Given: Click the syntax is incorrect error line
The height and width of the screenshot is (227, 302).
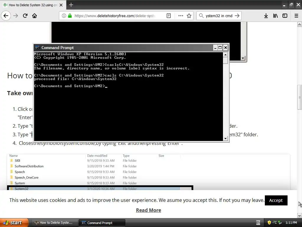Looking at the screenshot, I should coord(112,68).
